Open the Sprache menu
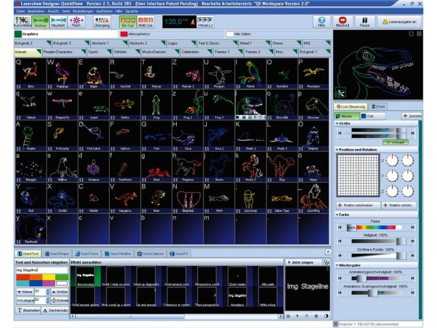 (x=132, y=11)
